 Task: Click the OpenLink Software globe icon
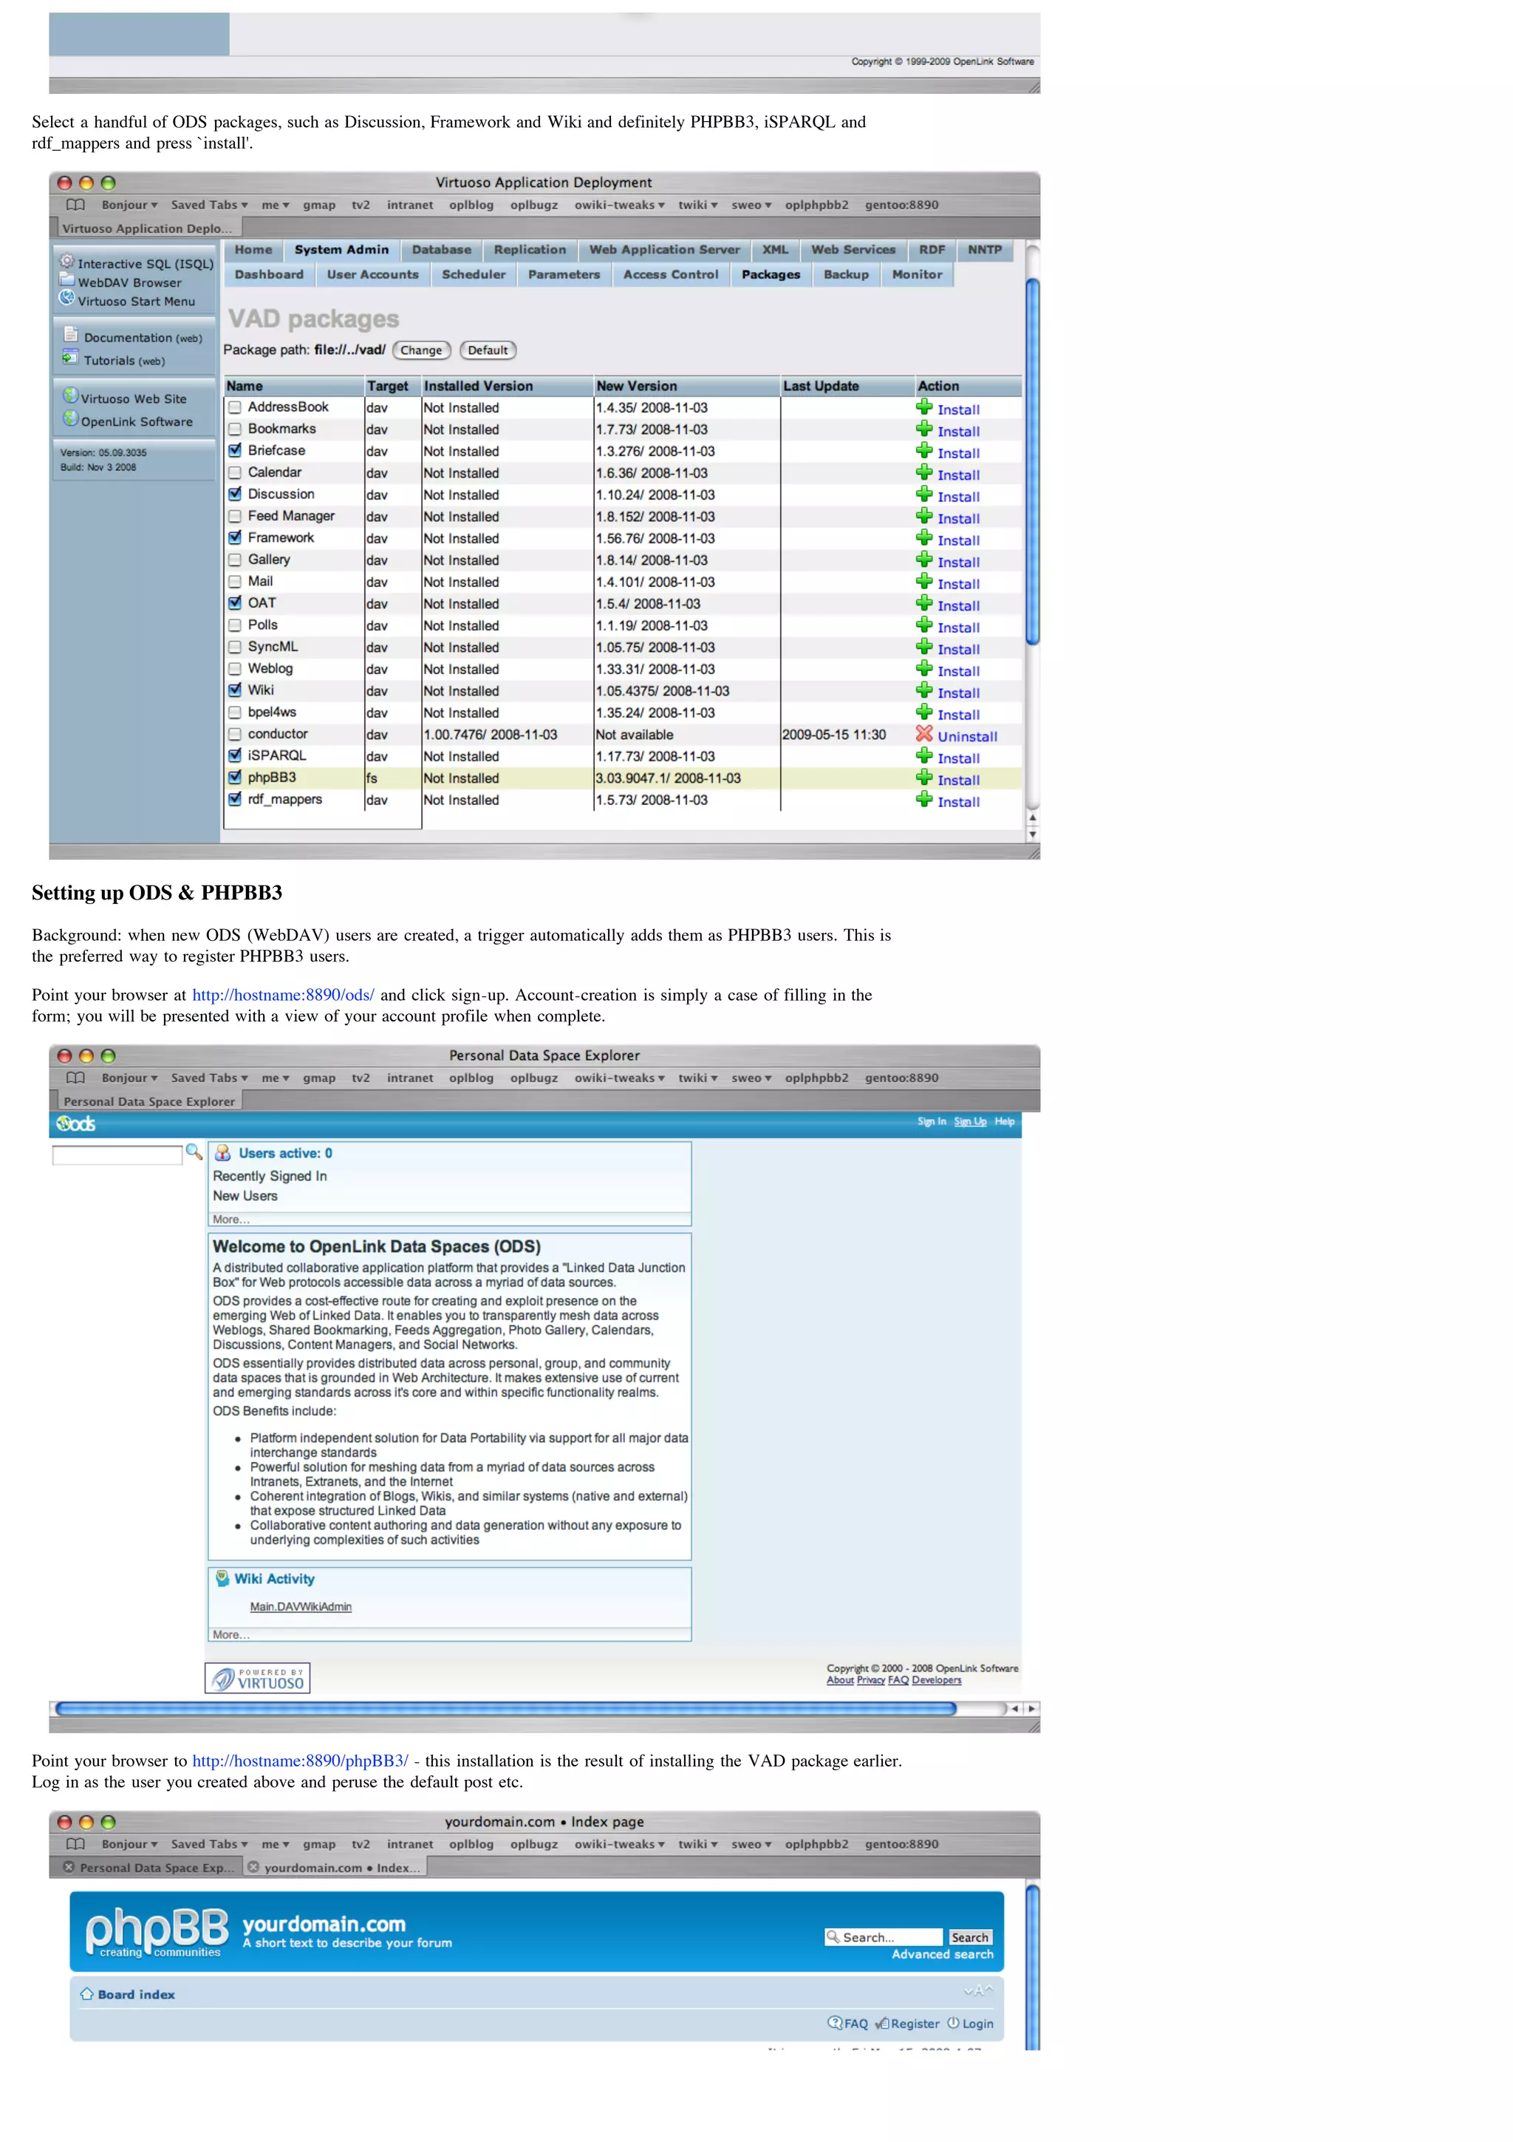[x=71, y=419]
